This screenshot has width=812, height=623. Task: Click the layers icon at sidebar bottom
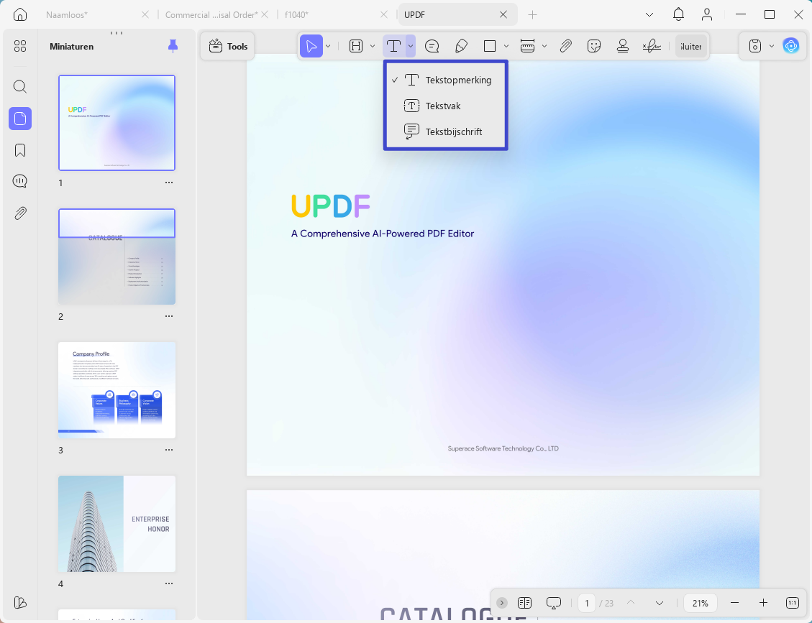pos(19,602)
